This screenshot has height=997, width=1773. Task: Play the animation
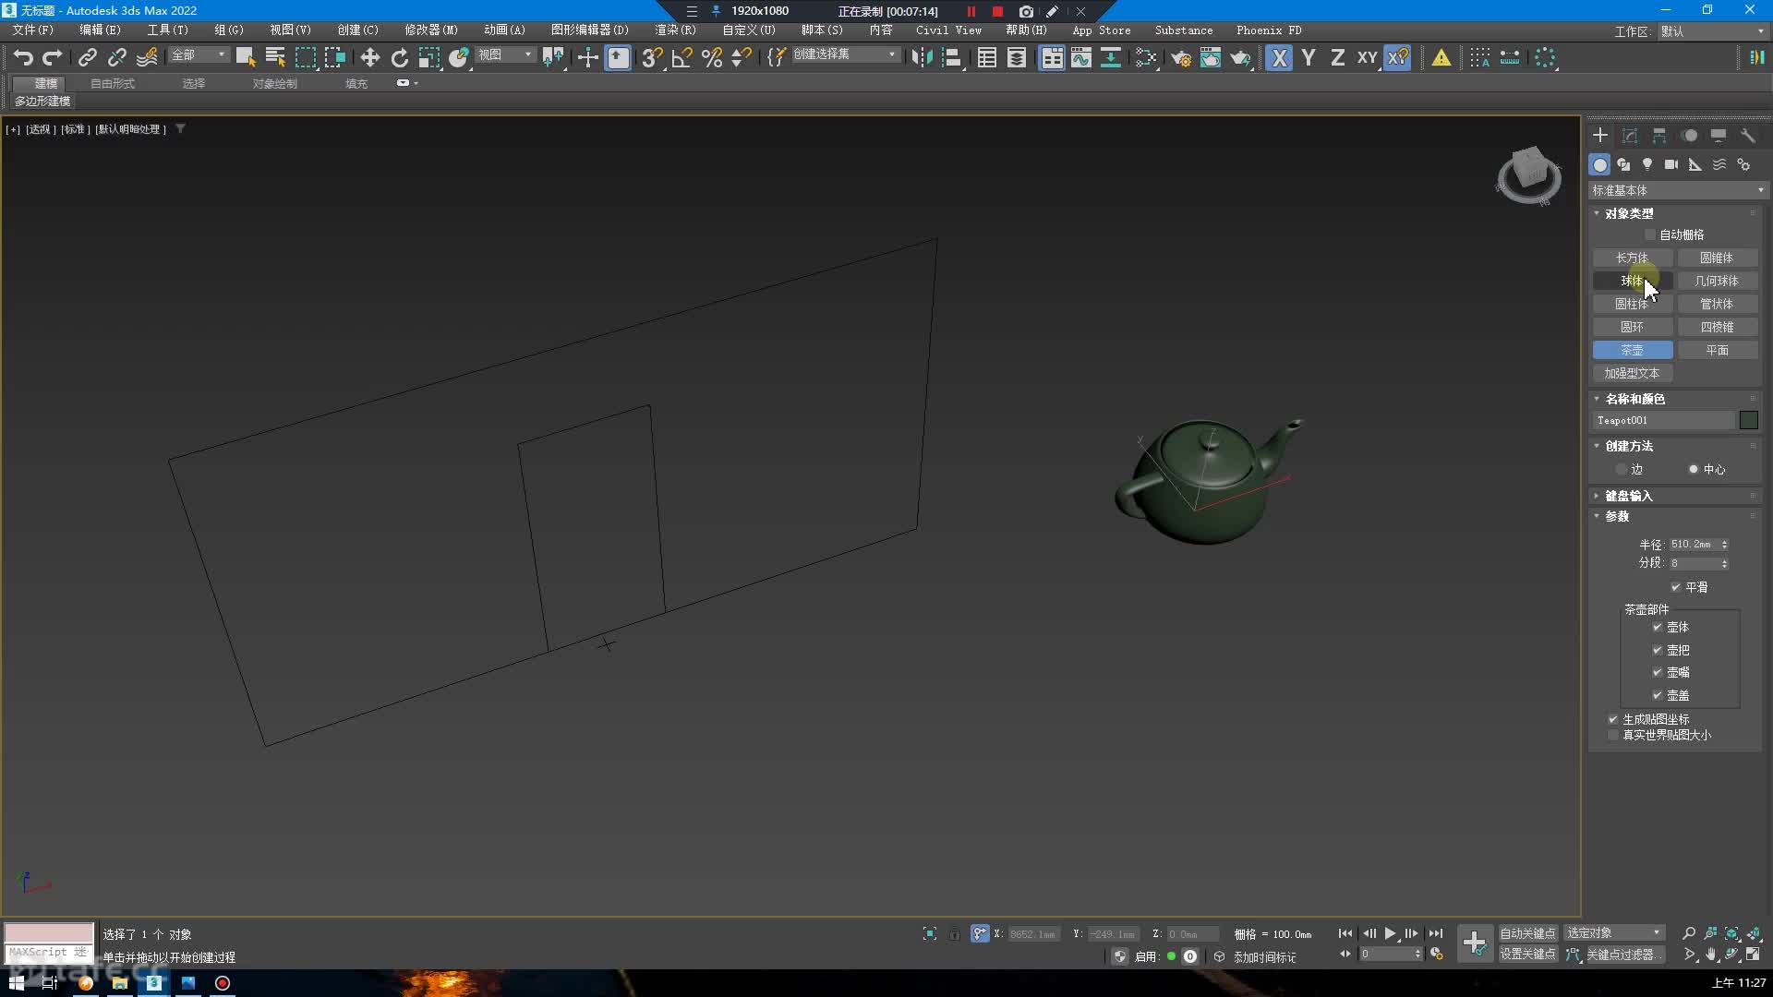click(x=1390, y=933)
